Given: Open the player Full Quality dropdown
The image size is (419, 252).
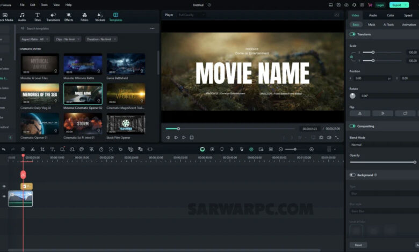Looking at the screenshot, I should point(191,15).
